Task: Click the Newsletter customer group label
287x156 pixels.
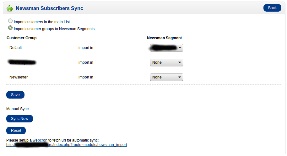Action: 19,77
